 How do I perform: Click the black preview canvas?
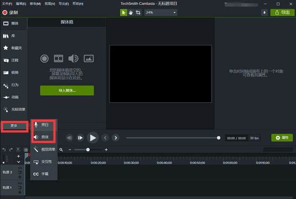[x=160, y=73]
